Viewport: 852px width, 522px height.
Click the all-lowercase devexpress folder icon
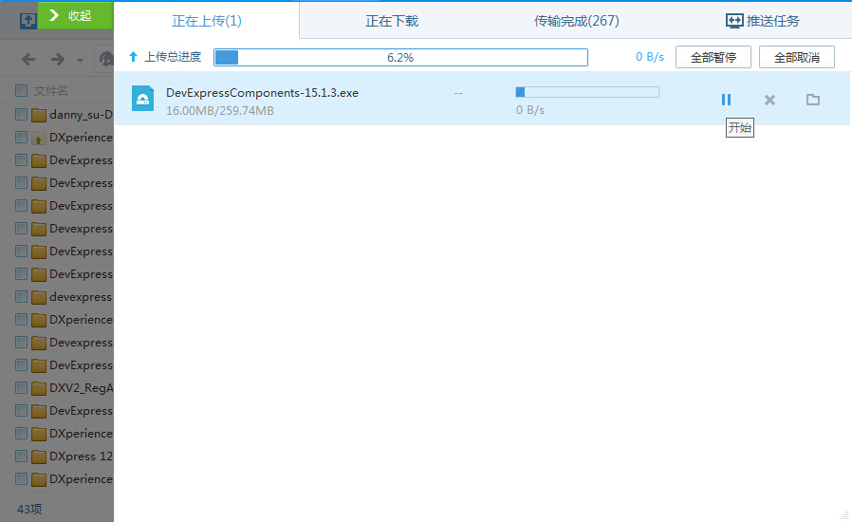(x=39, y=297)
